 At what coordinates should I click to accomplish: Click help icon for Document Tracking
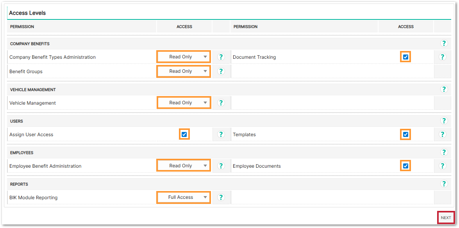(x=443, y=57)
